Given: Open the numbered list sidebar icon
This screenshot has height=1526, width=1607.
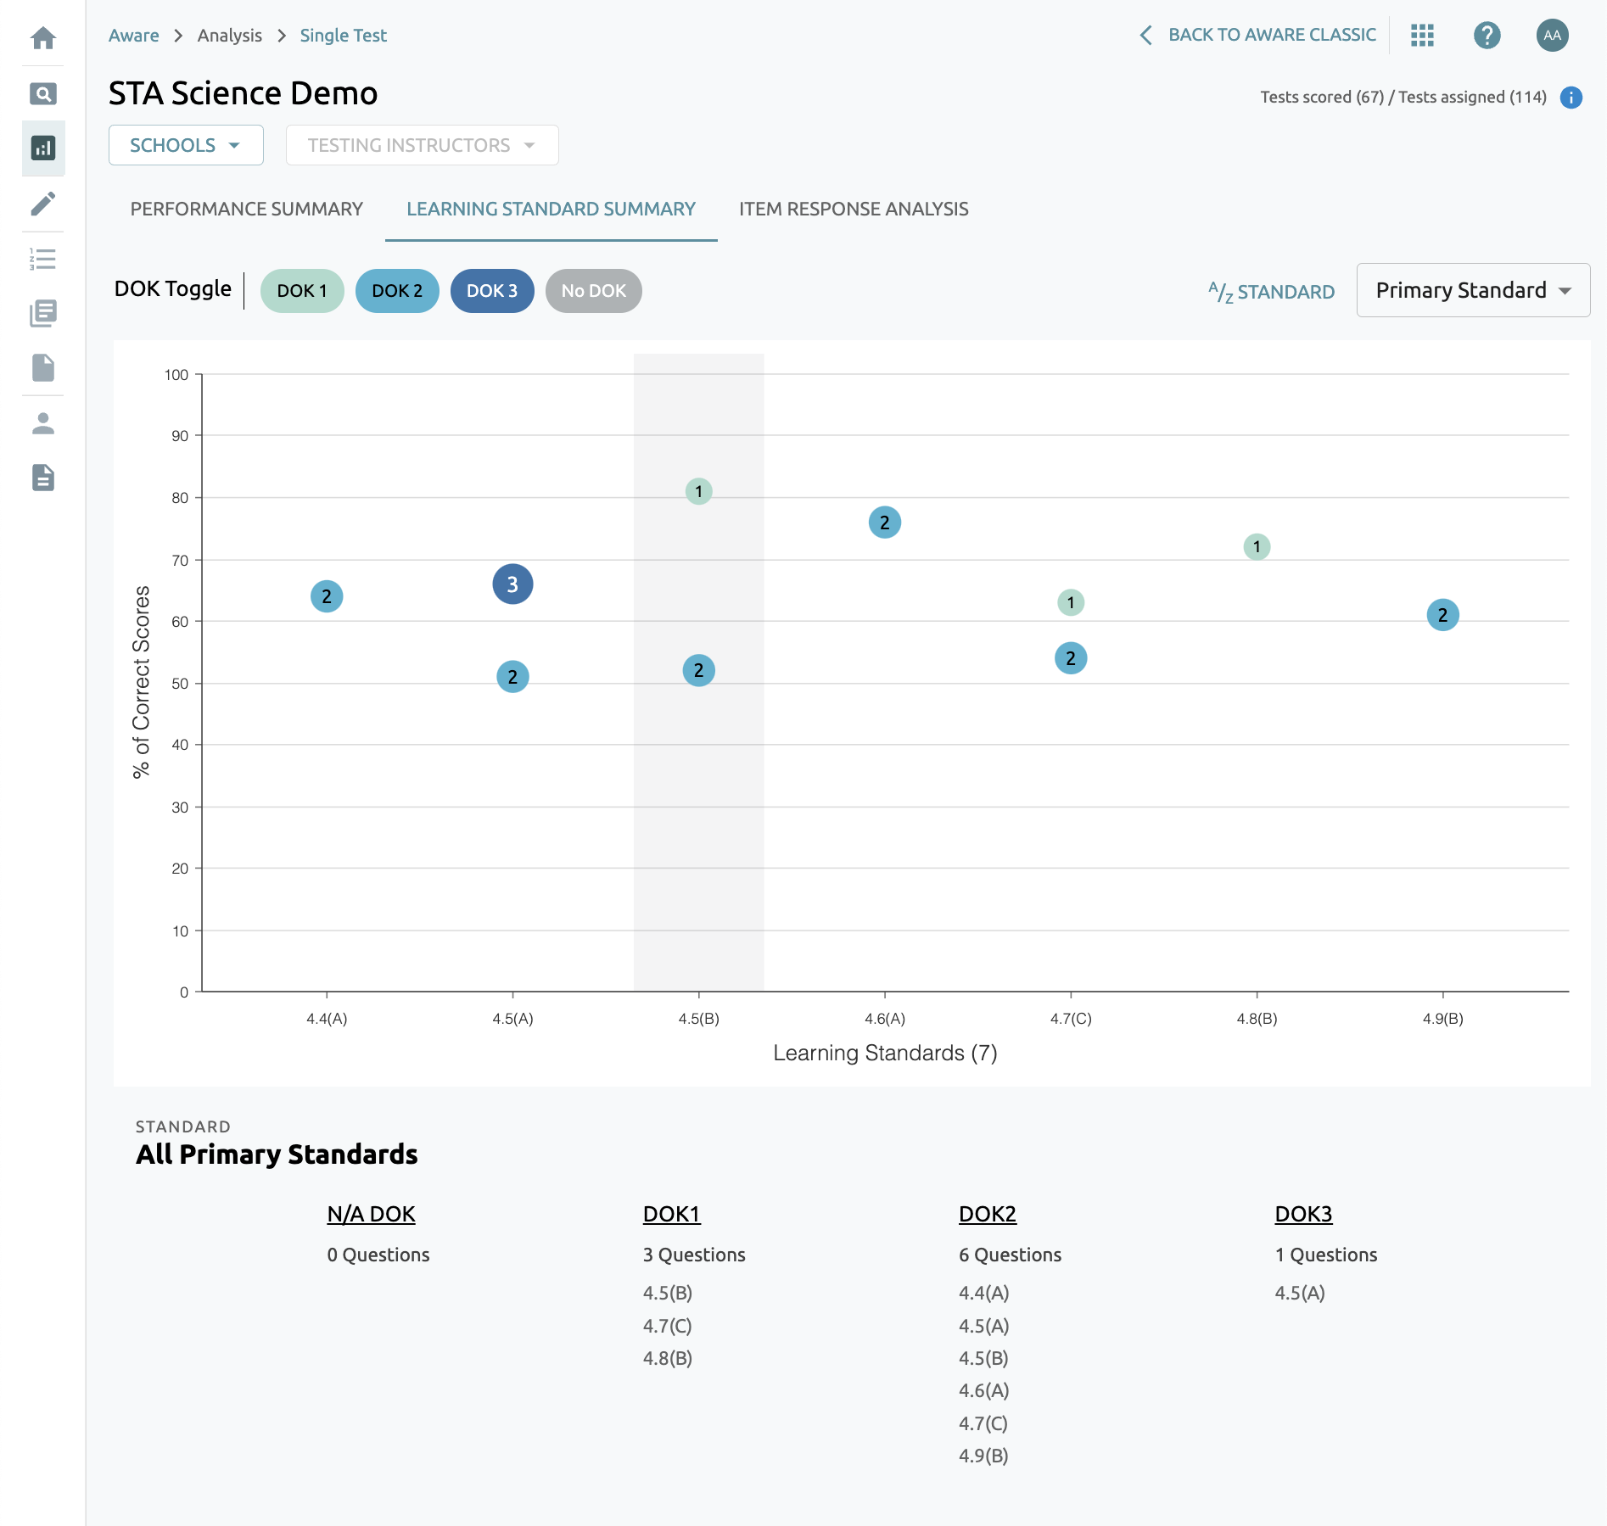Looking at the screenshot, I should [x=42, y=259].
